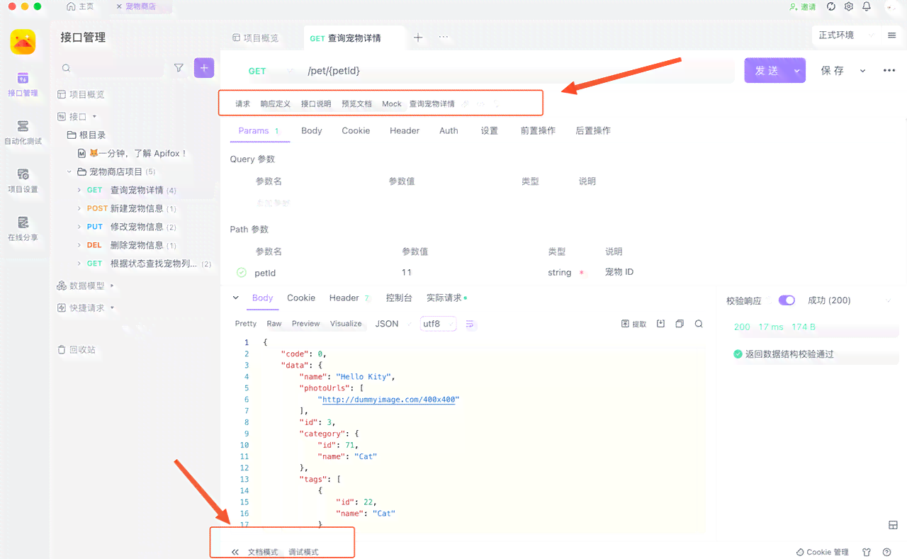Image resolution: width=907 pixels, height=559 pixels.
Task: Open Cookie 管理 in the status bar
Action: point(823,552)
